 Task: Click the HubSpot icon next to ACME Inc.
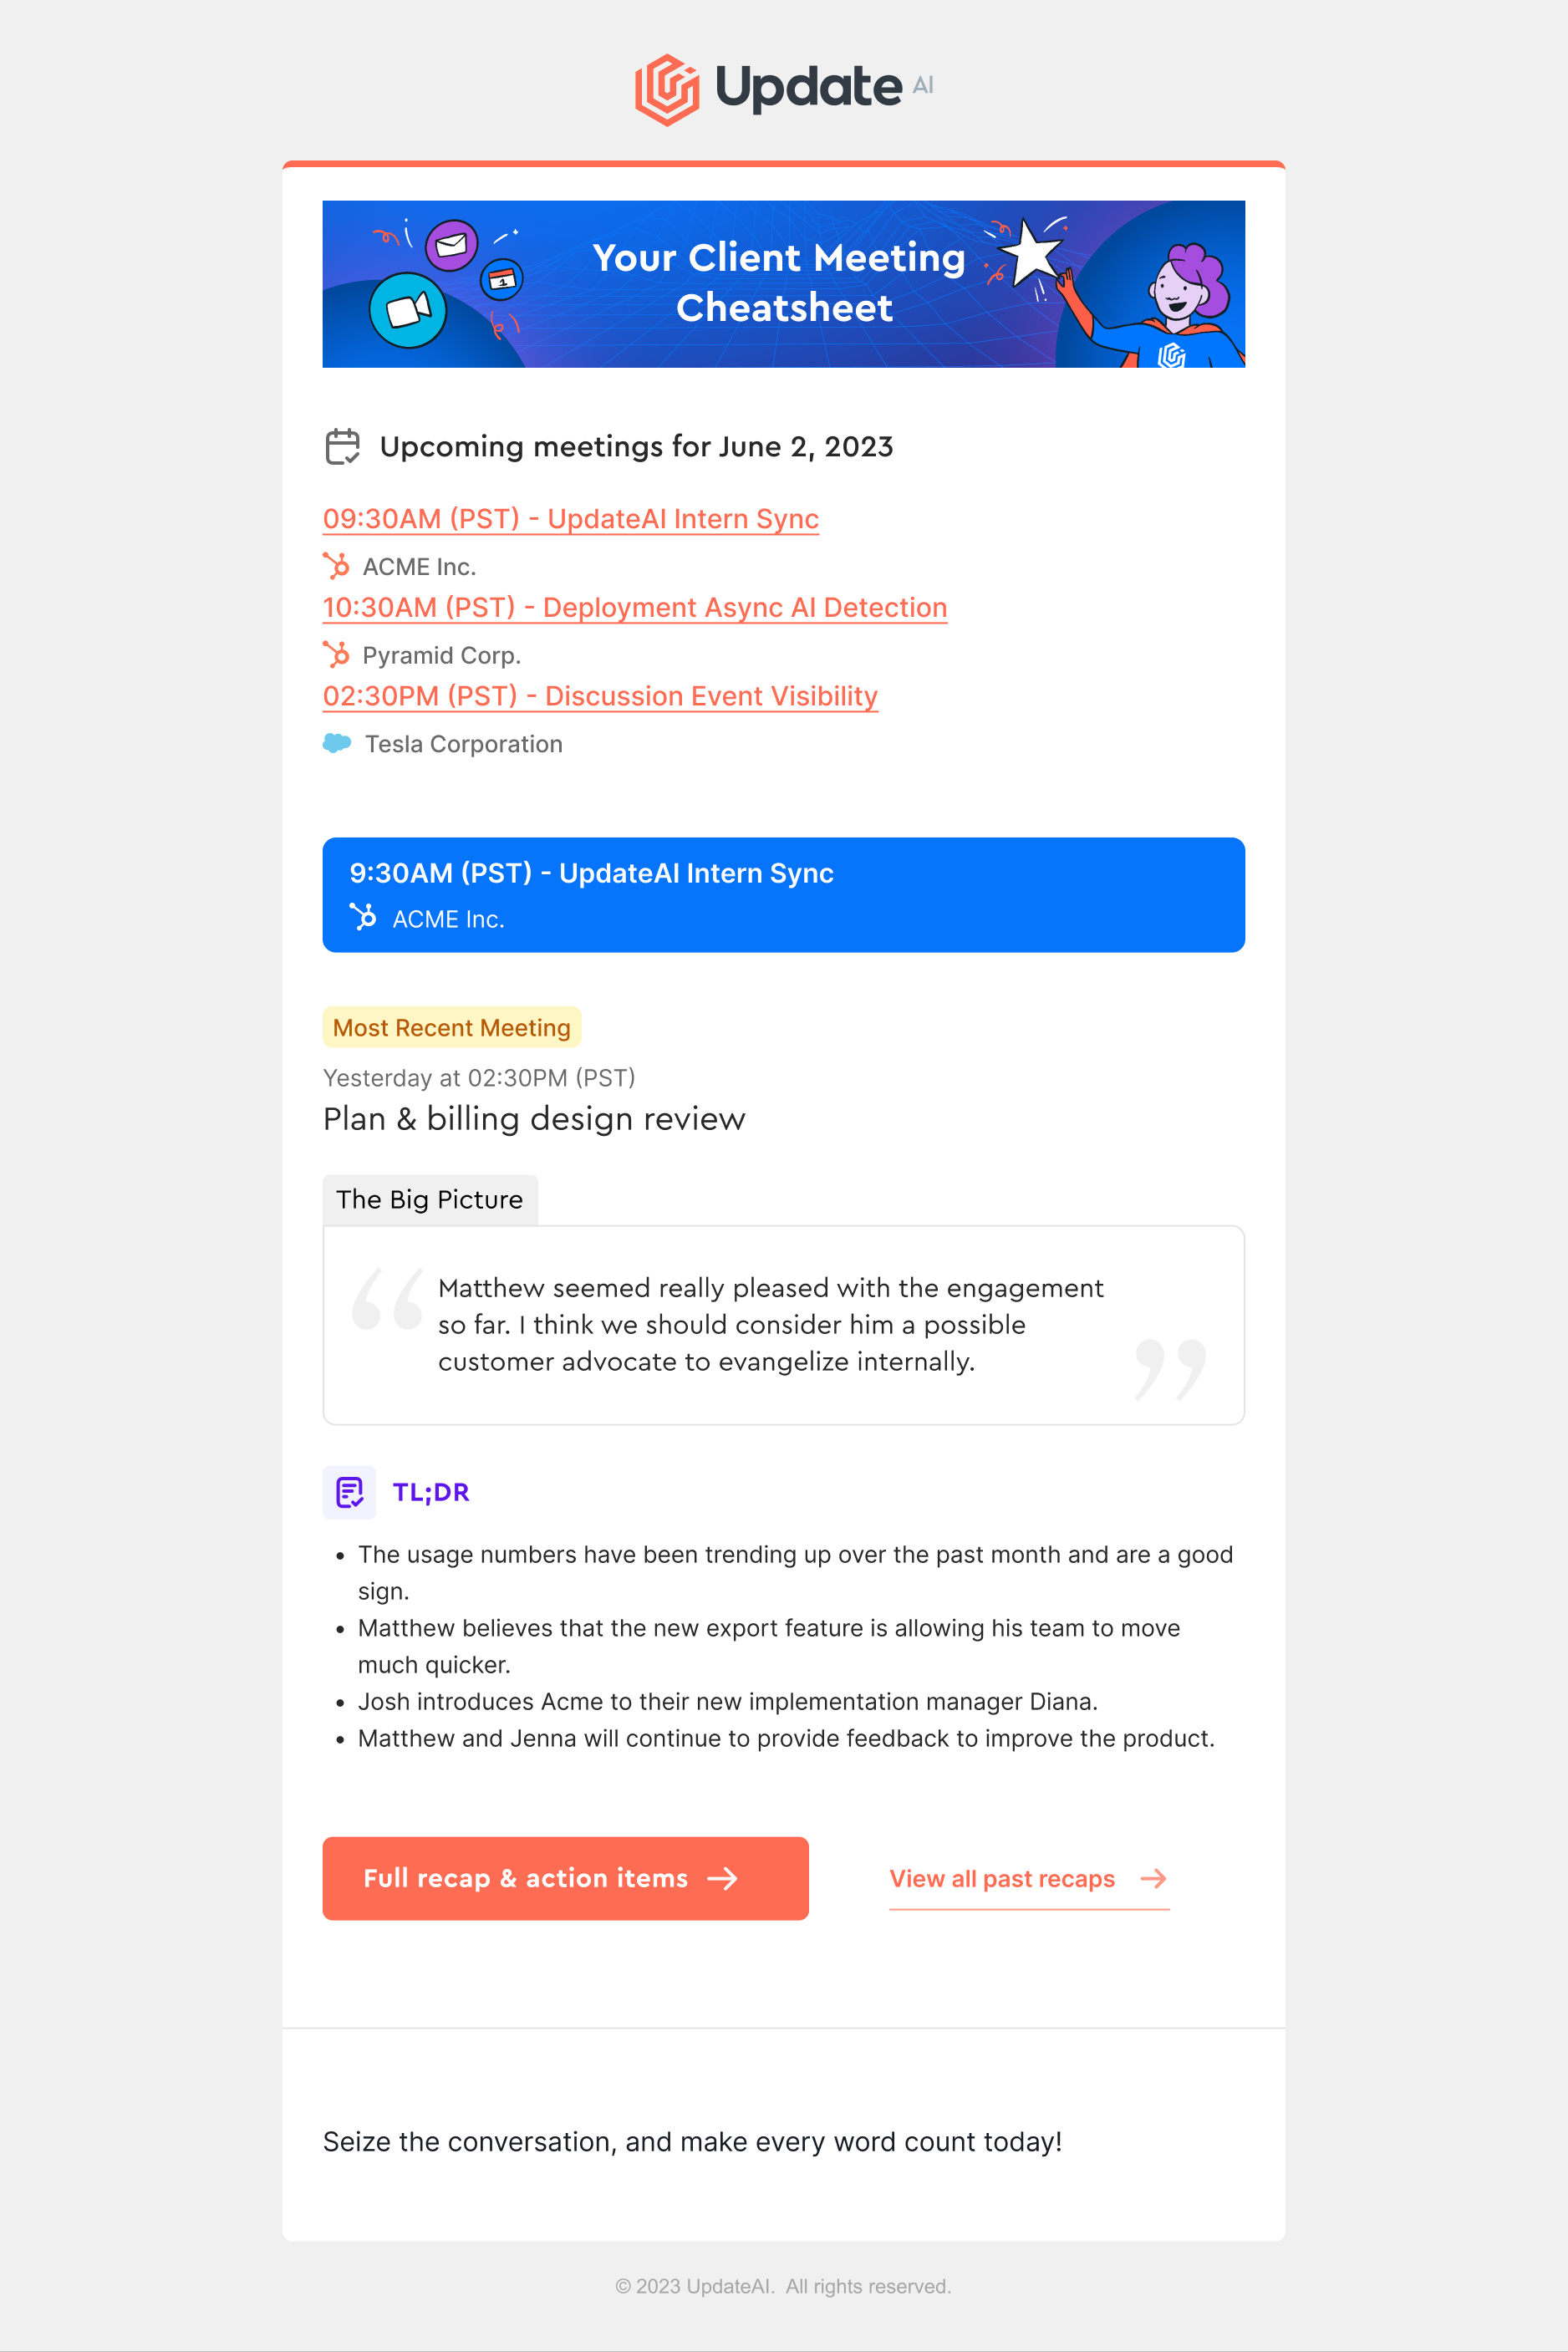click(336, 566)
